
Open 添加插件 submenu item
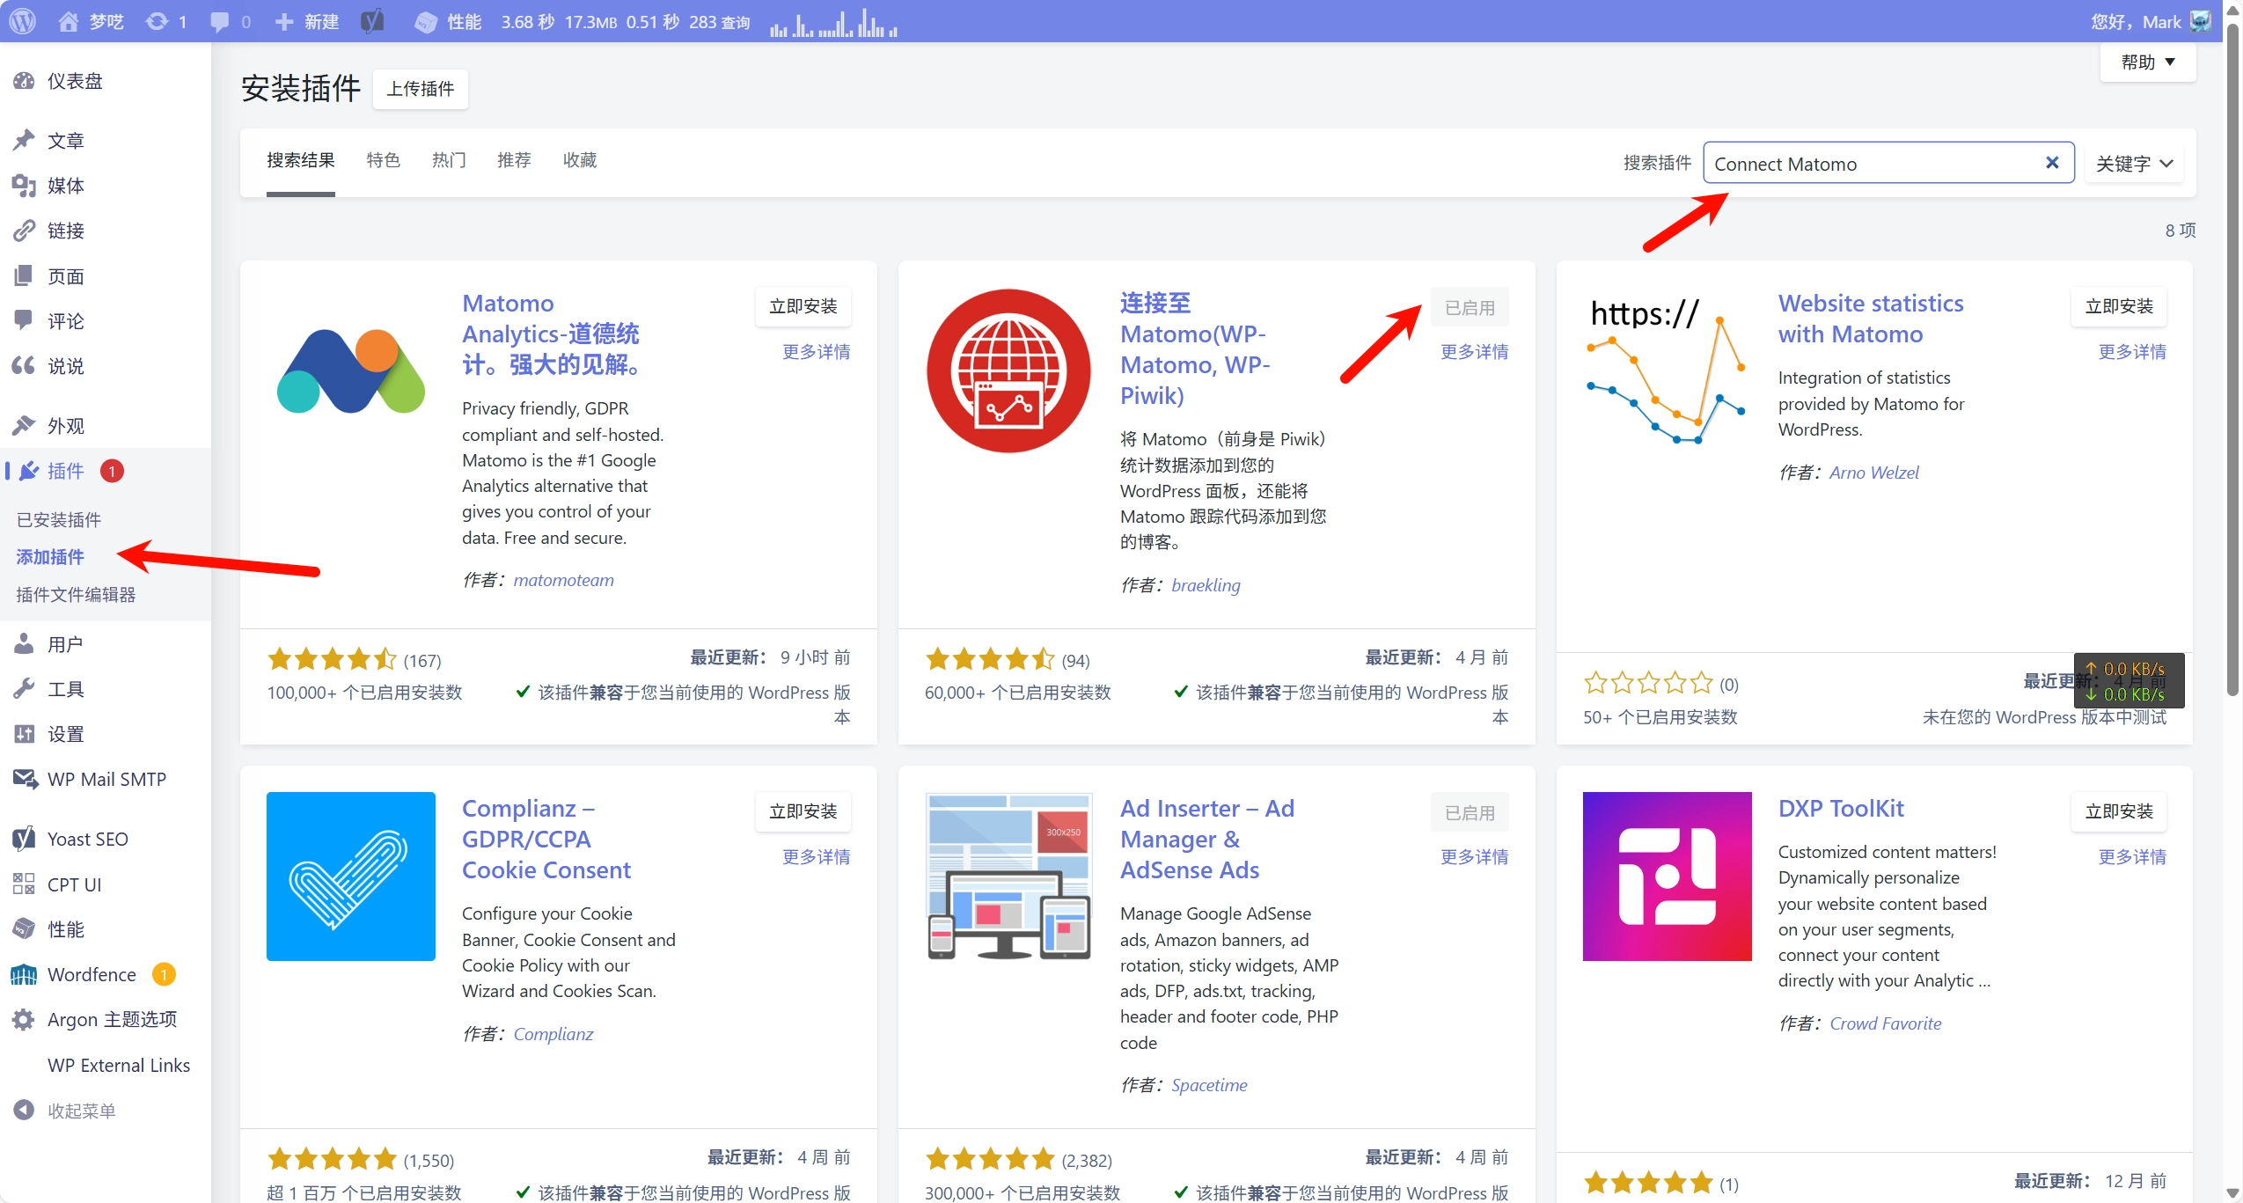point(50,556)
